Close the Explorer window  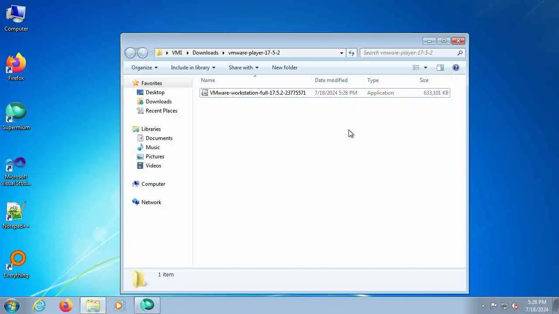coord(458,41)
